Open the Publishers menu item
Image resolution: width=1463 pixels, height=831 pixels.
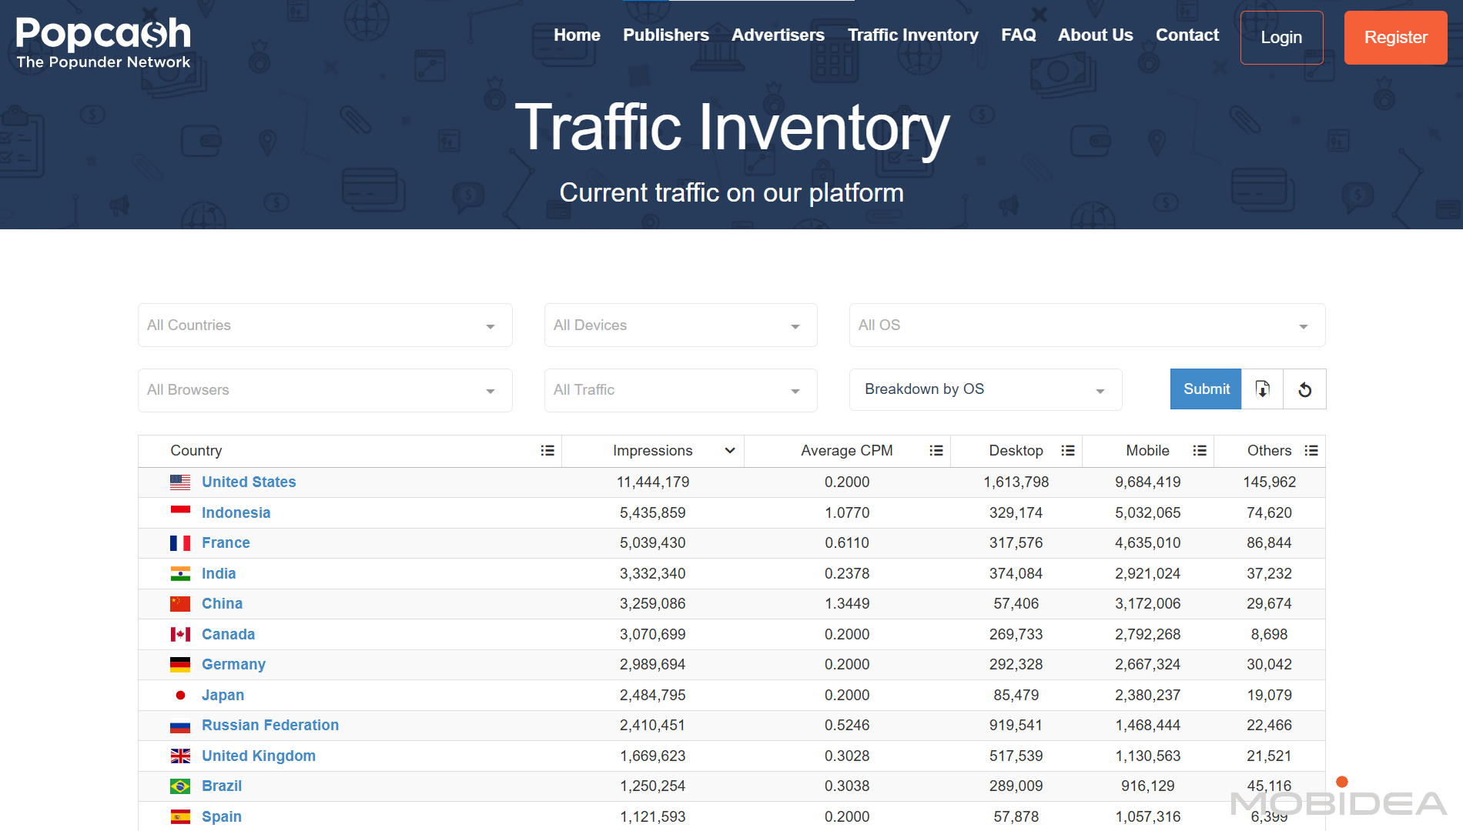coord(666,35)
